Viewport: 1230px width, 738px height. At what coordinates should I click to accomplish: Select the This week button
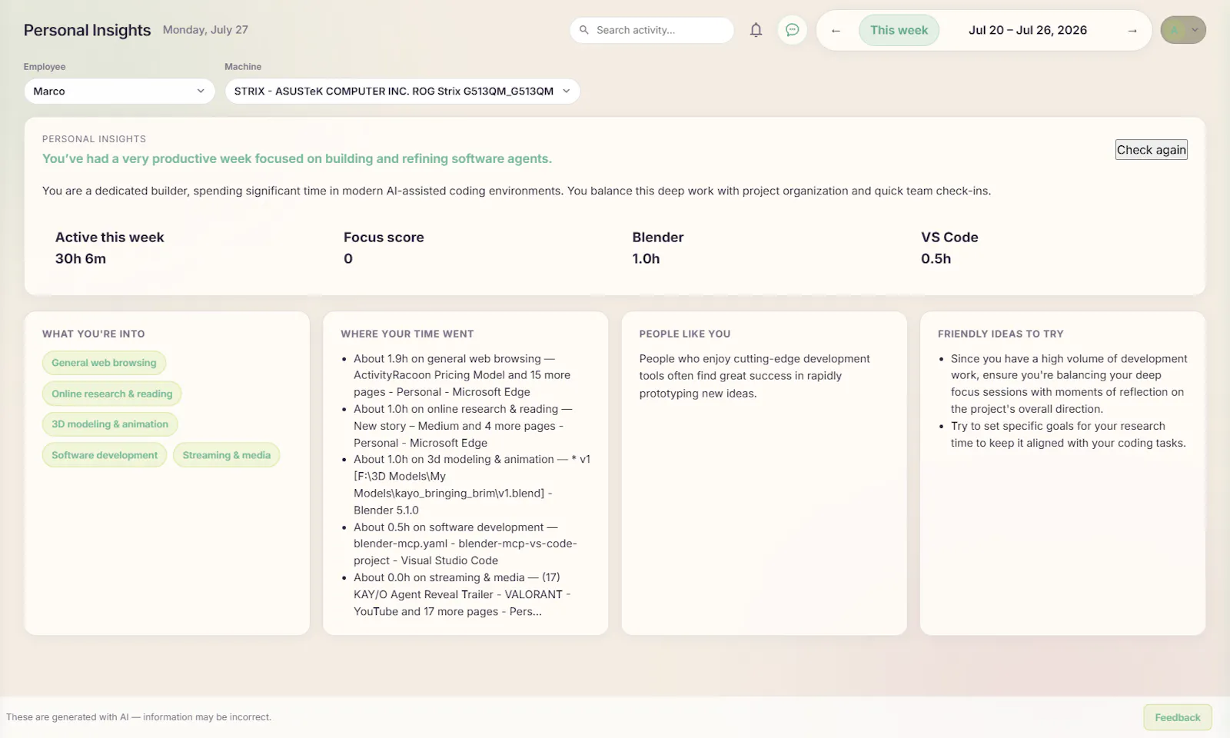click(x=899, y=30)
